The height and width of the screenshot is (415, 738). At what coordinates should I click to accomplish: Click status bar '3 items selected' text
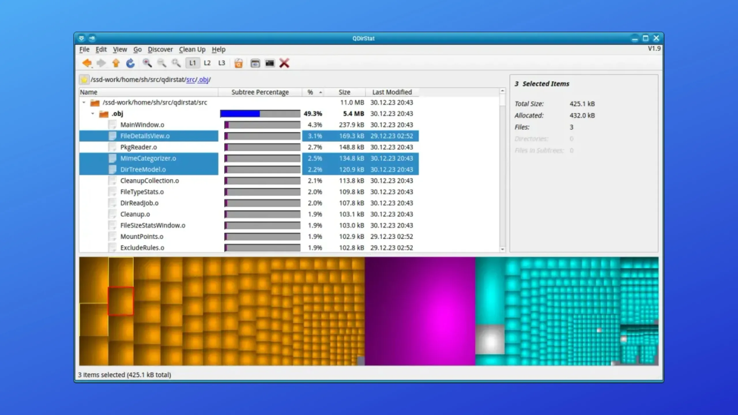click(x=125, y=375)
